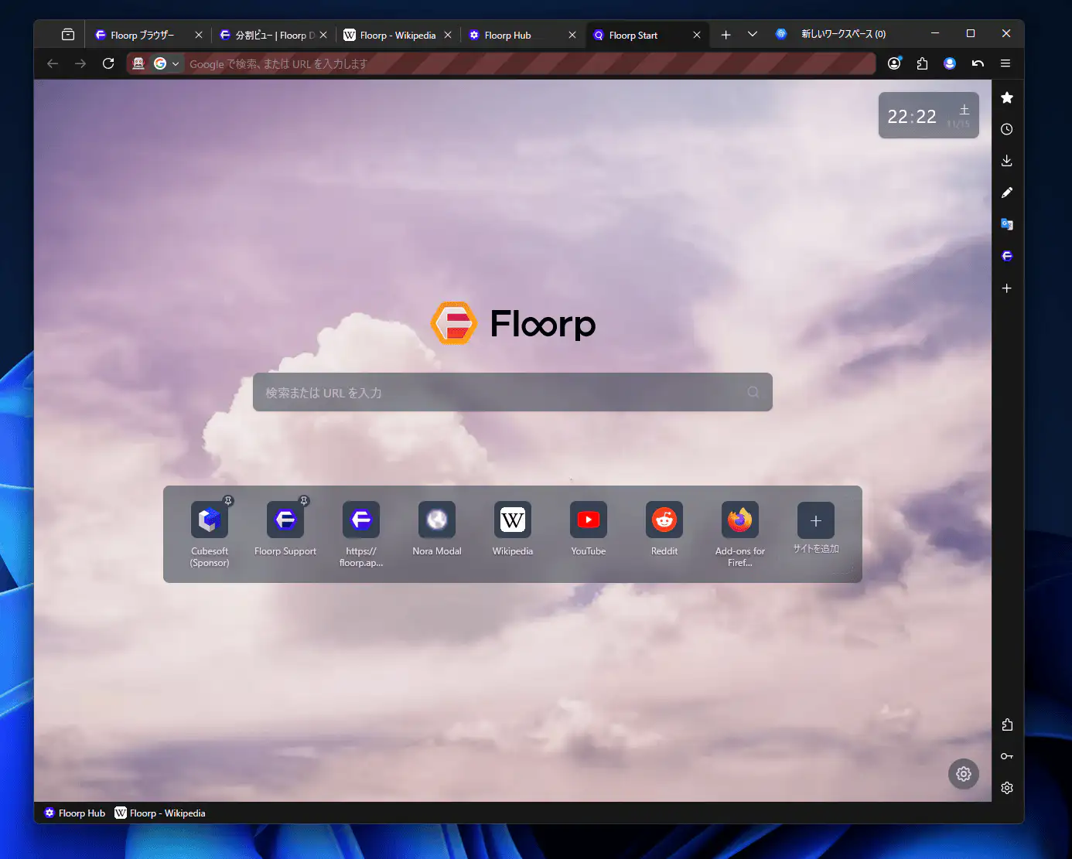
Task: Expand the Google search engine dropdown
Action: [176, 63]
